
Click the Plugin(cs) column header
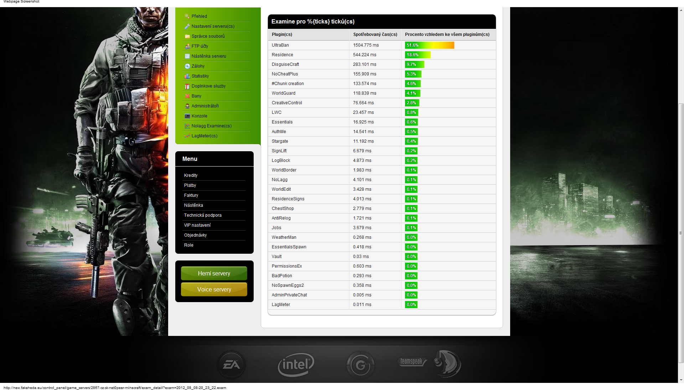(282, 35)
